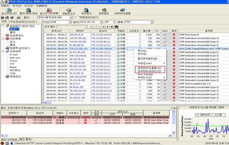The image size is (229, 145).
Task: Sort by the 공격자 column in bottom table
Action: click(x=13, y=113)
